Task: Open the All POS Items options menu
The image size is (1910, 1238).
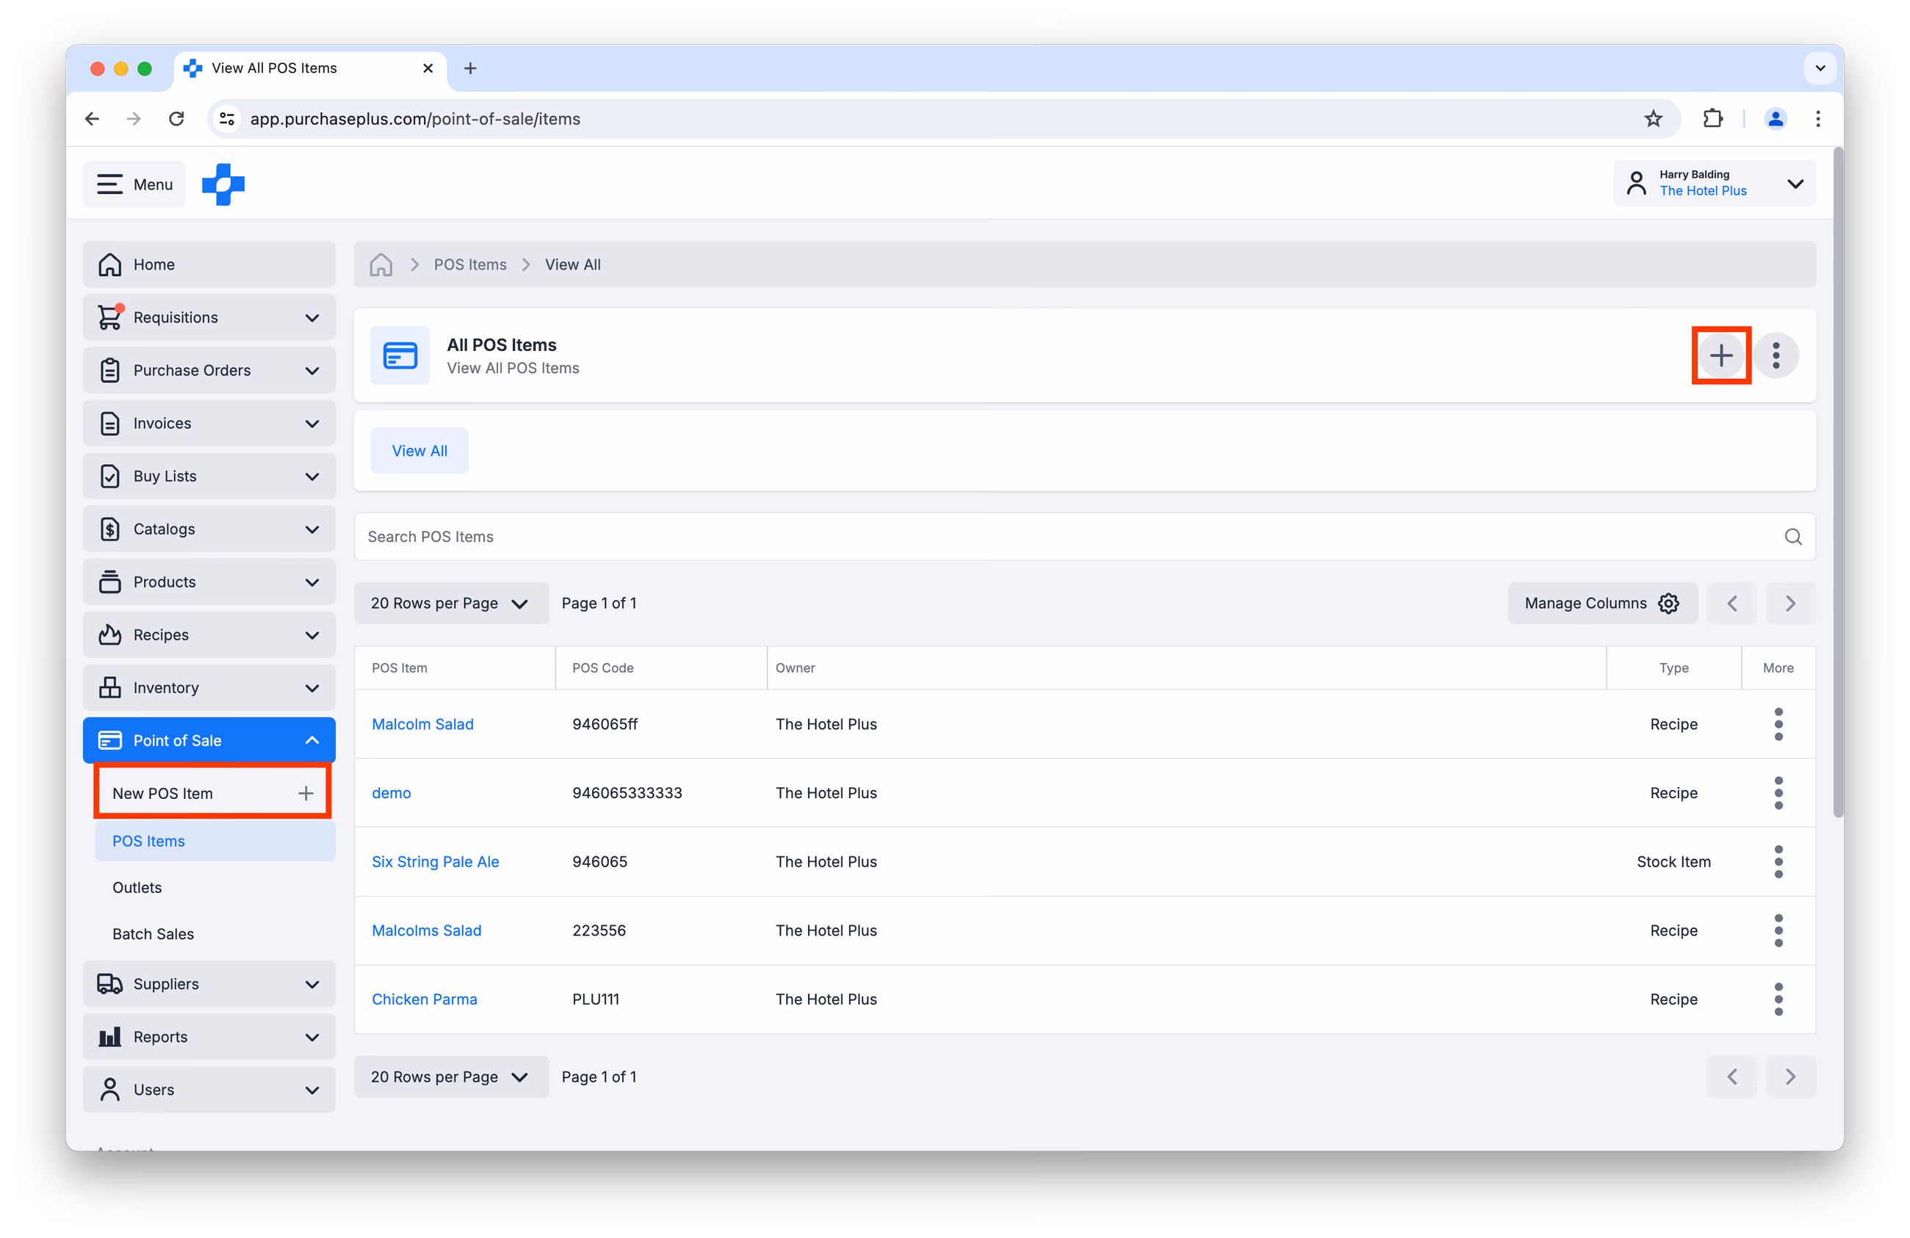Action: pyautogui.click(x=1776, y=355)
